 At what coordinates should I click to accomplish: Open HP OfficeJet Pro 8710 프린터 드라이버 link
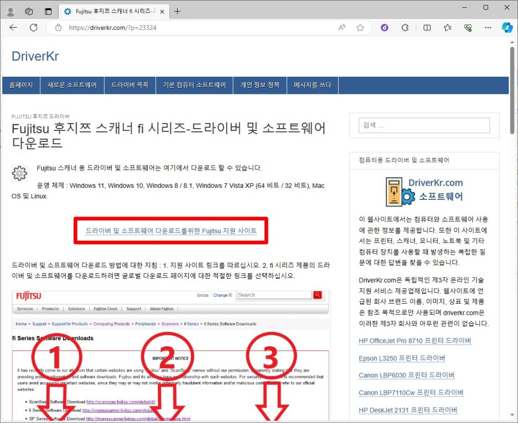point(415,341)
